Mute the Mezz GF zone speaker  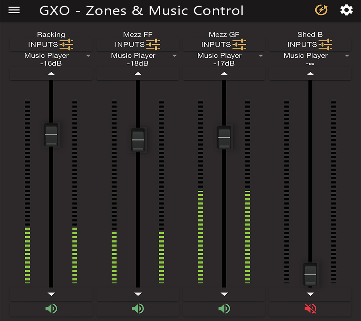224,309
